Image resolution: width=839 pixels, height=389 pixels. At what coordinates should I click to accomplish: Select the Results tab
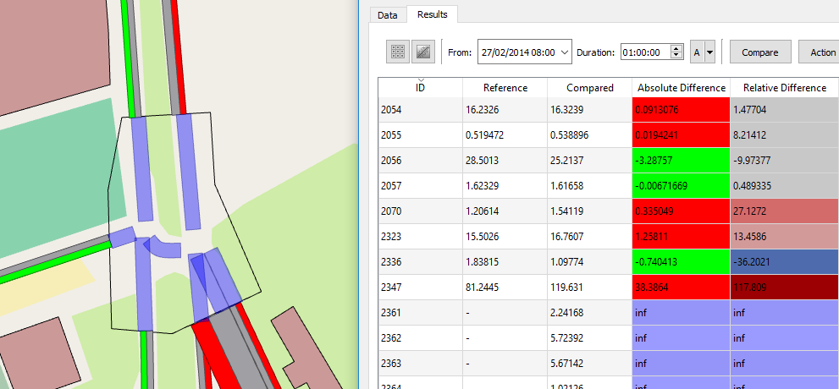[433, 14]
